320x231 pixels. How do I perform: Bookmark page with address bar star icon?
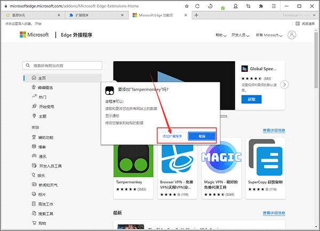click(186, 5)
